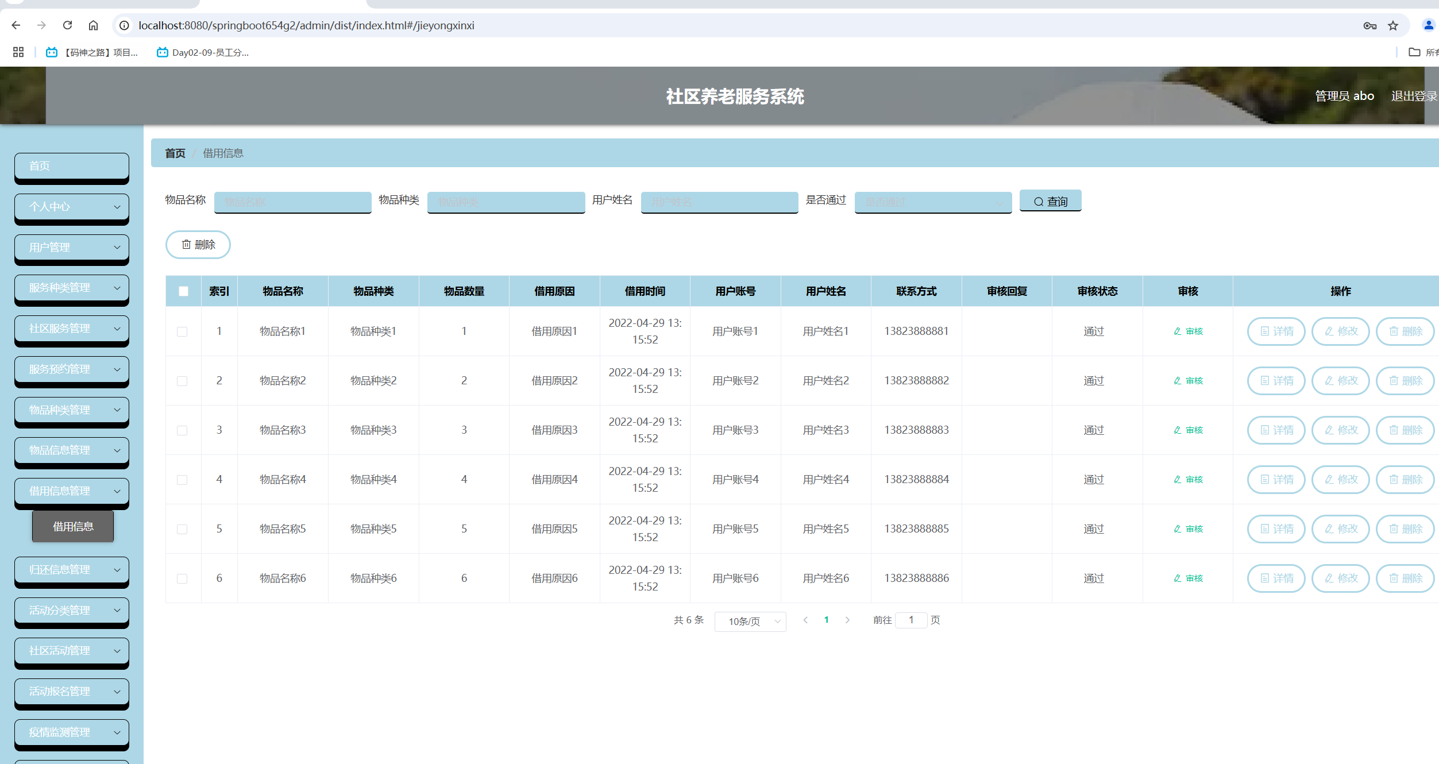
Task: Click the 首页 breadcrumb link
Action: [175, 153]
